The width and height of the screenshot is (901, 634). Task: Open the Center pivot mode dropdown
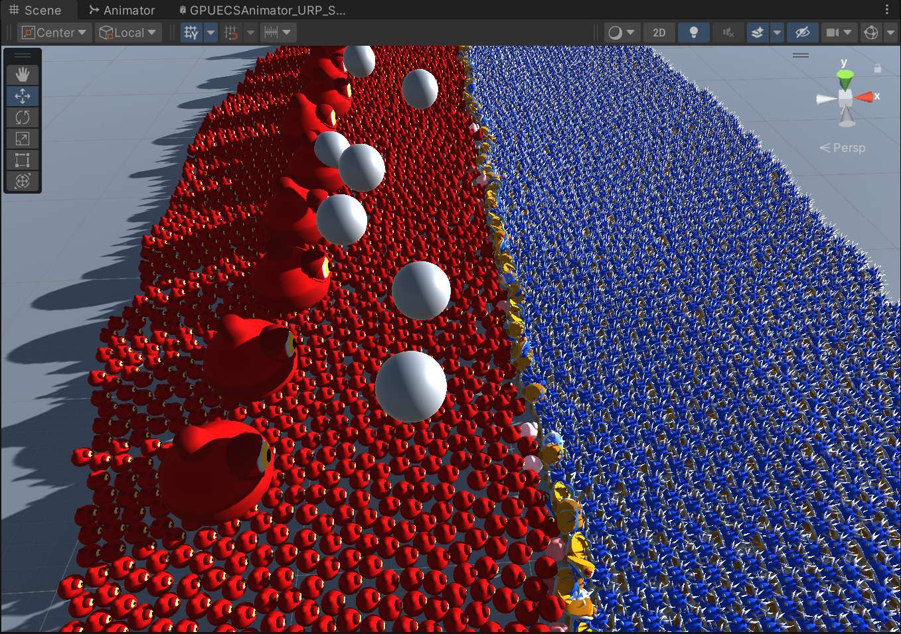point(55,32)
